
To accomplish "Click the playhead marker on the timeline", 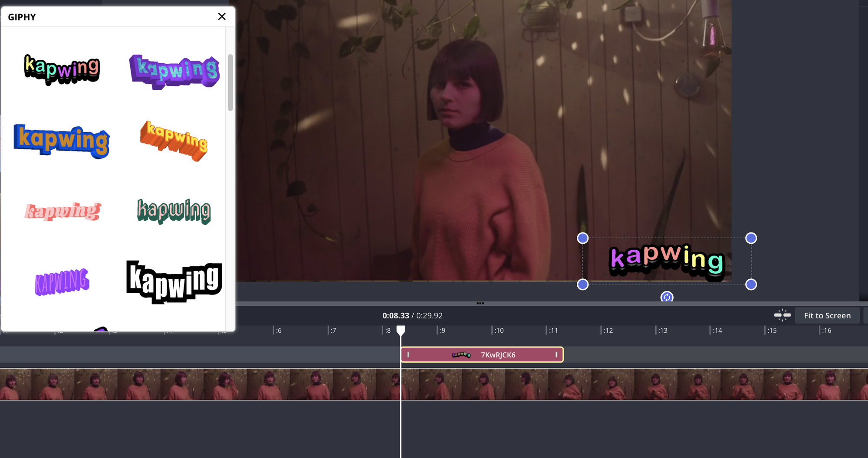I will 401,331.
